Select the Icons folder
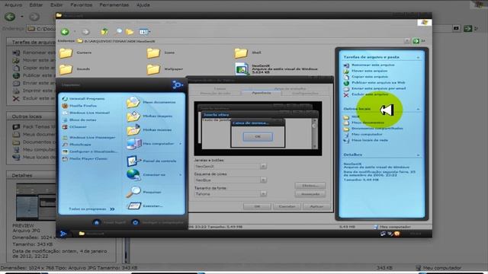488x274 pixels. point(161,53)
